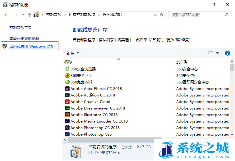Select Adobe Photoshop CC 2018 icon
Viewport: 235px width, 161px height.
(67, 127)
